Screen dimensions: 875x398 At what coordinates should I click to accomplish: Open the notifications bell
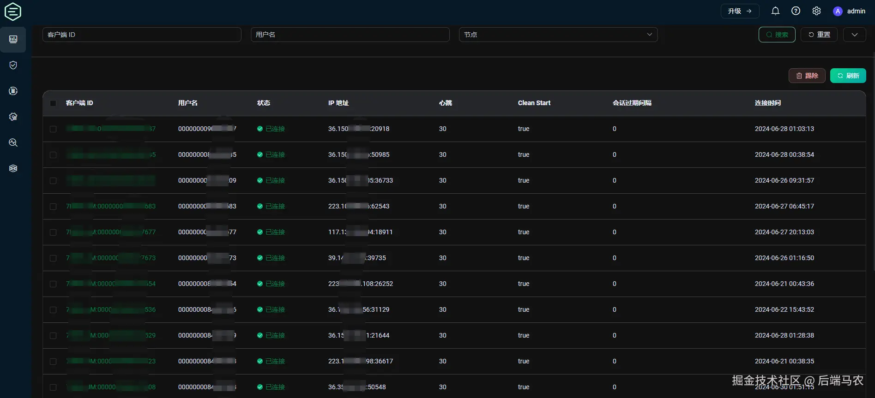coord(775,11)
